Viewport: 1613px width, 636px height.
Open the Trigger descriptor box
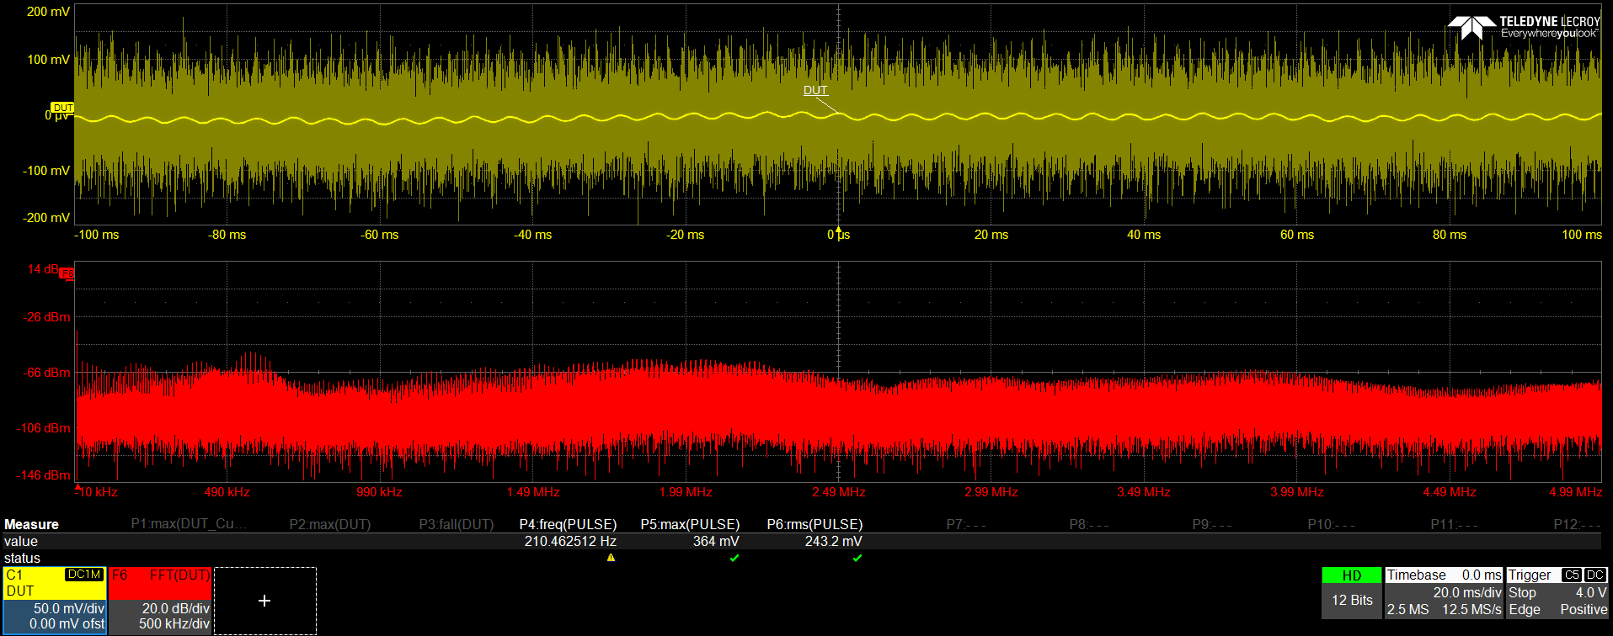[x=1557, y=593]
